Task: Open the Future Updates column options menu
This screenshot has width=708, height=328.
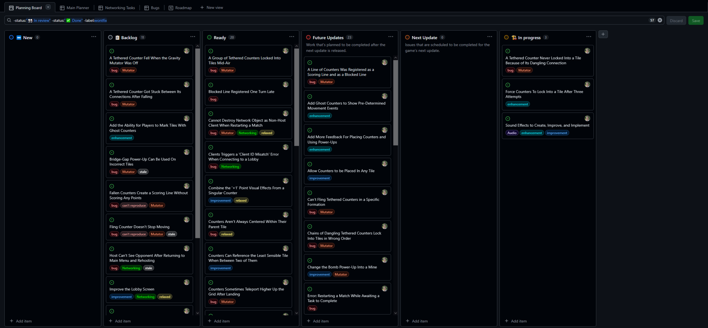Action: 390,37
